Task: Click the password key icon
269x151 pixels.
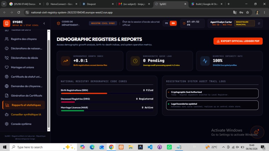Action: click(241, 12)
